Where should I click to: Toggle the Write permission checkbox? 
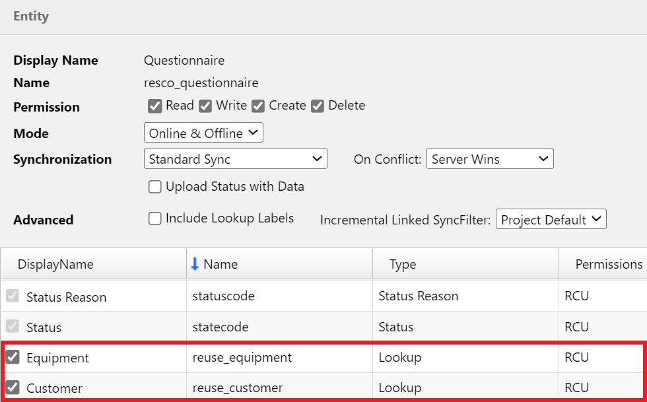pyautogui.click(x=205, y=106)
